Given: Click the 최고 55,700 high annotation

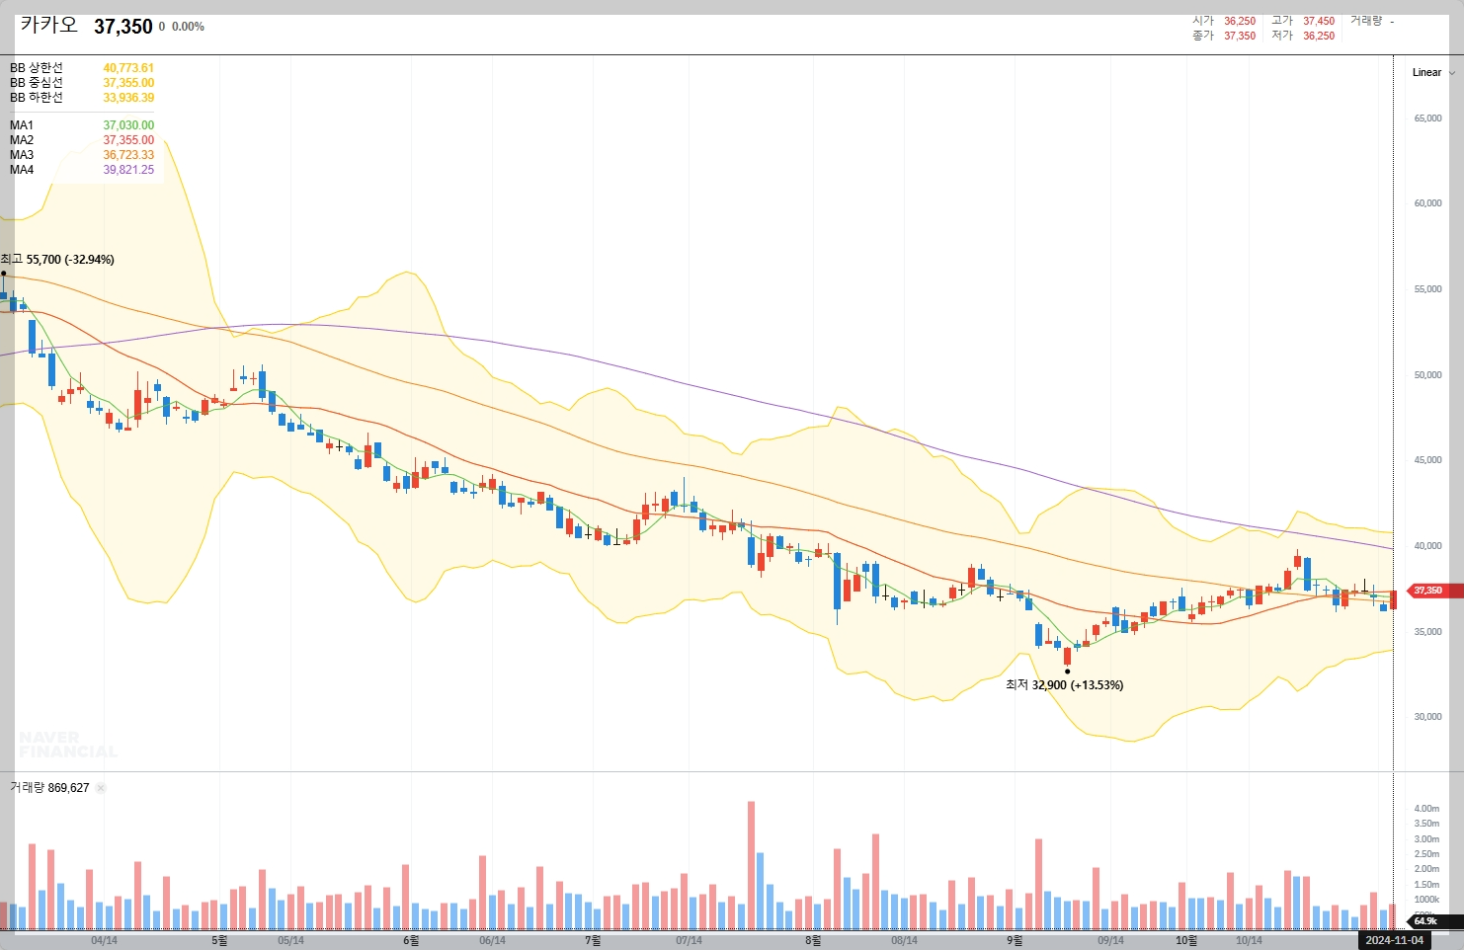Looking at the screenshot, I should pos(57,260).
